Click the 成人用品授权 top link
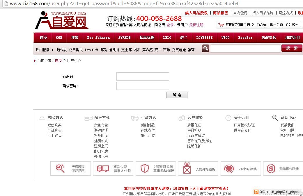The width and height of the screenshot is (303, 196). point(196,13)
